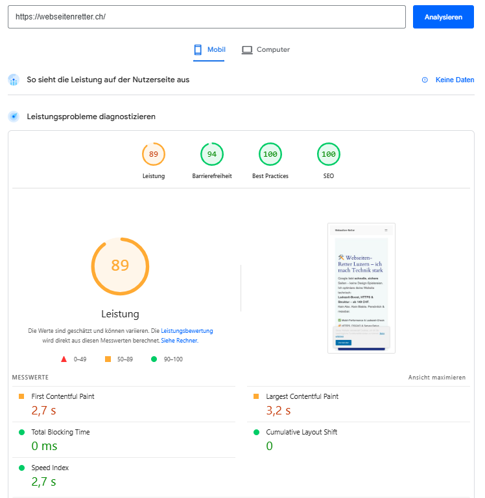Click the SEO label

tap(329, 176)
